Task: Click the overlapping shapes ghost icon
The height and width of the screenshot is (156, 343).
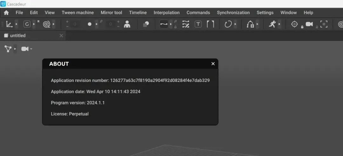Action: pos(146,24)
